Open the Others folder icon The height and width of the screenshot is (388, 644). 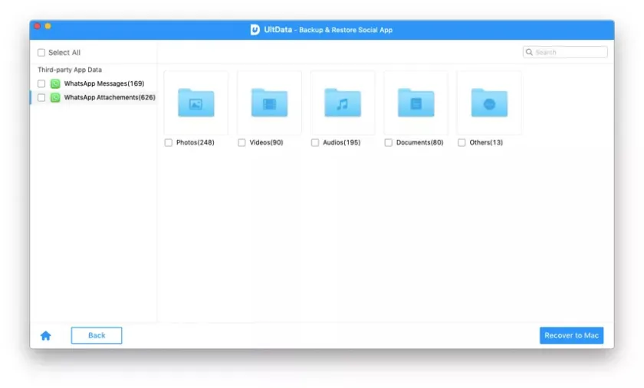click(x=489, y=103)
